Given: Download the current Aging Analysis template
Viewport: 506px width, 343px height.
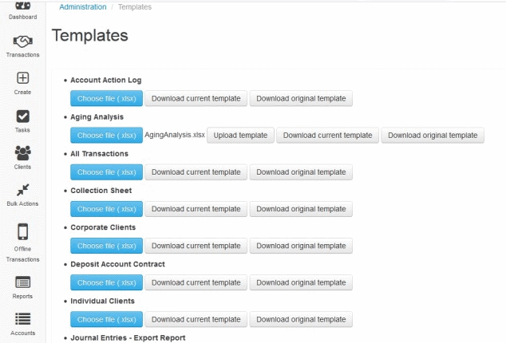Looking at the screenshot, I should point(327,135).
